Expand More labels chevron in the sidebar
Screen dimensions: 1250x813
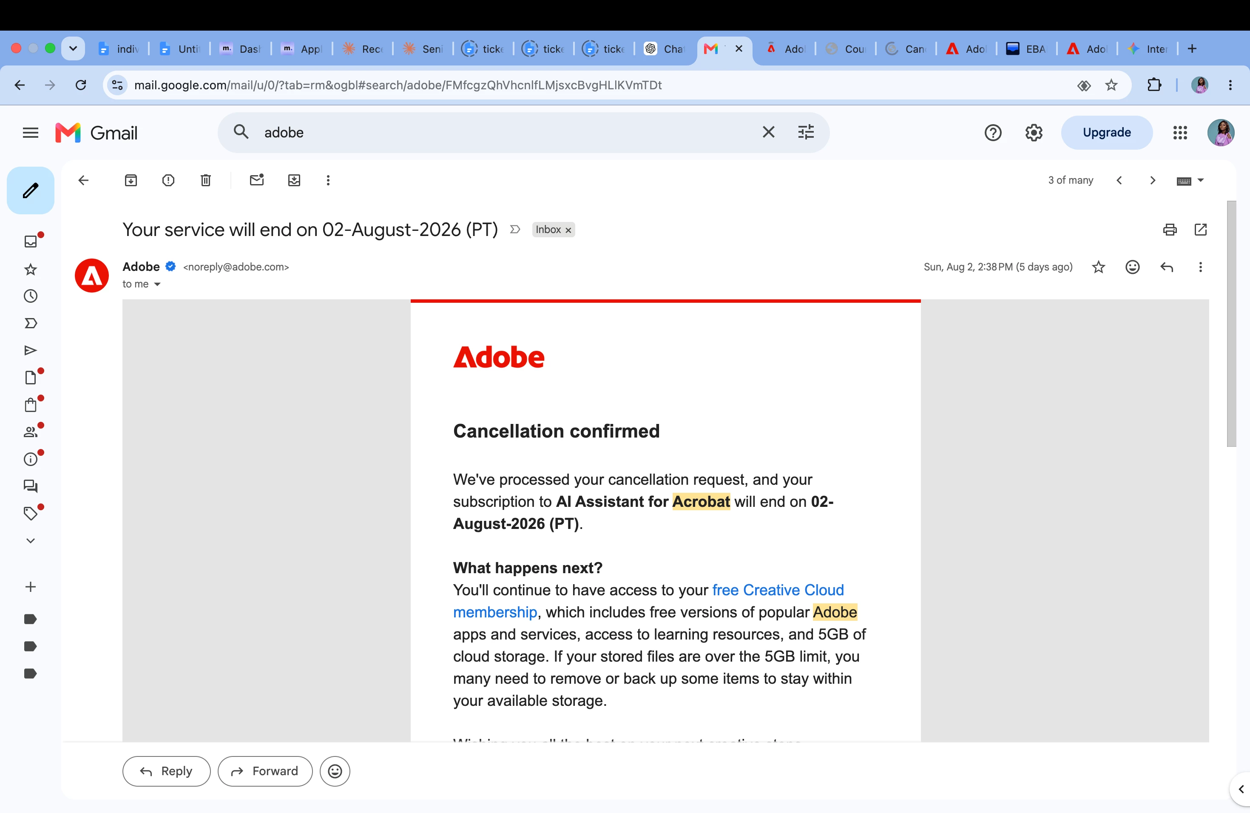[31, 540]
